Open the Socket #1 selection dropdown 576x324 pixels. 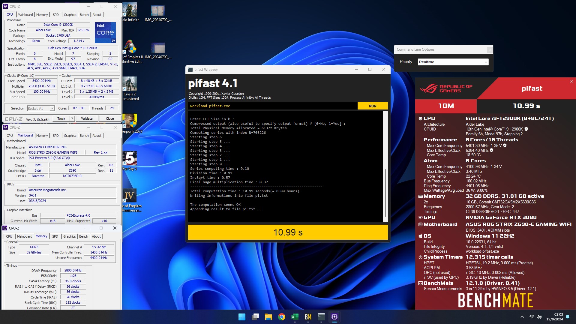tap(41, 109)
